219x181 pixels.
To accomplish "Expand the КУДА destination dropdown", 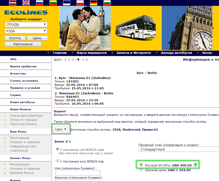I will coord(26,31).
